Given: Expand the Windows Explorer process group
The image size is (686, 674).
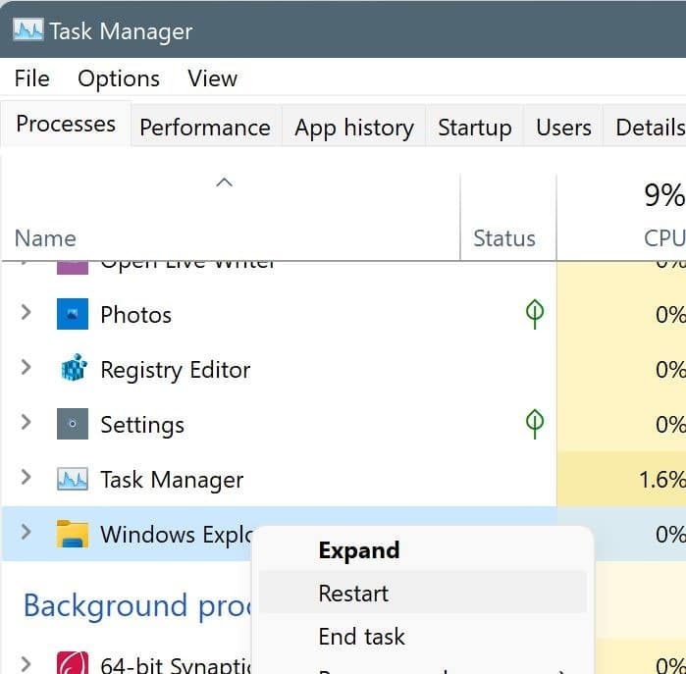Looking at the screenshot, I should click(26, 532).
